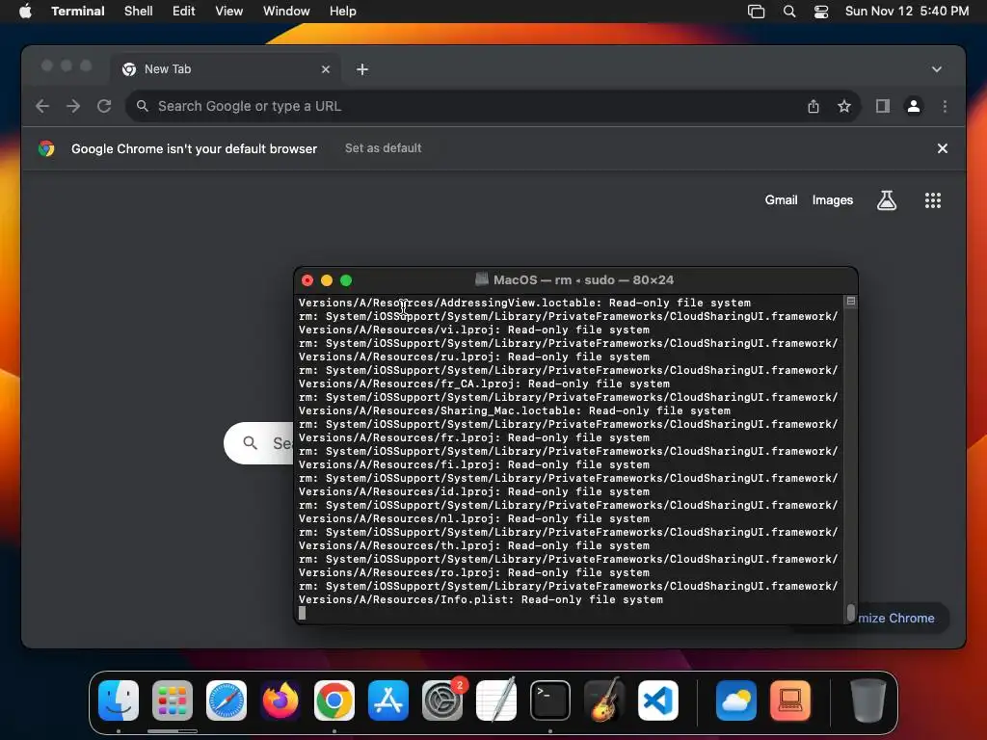Image resolution: width=987 pixels, height=740 pixels.
Task: Open Google Chrome from the Dock
Action: [x=334, y=700]
